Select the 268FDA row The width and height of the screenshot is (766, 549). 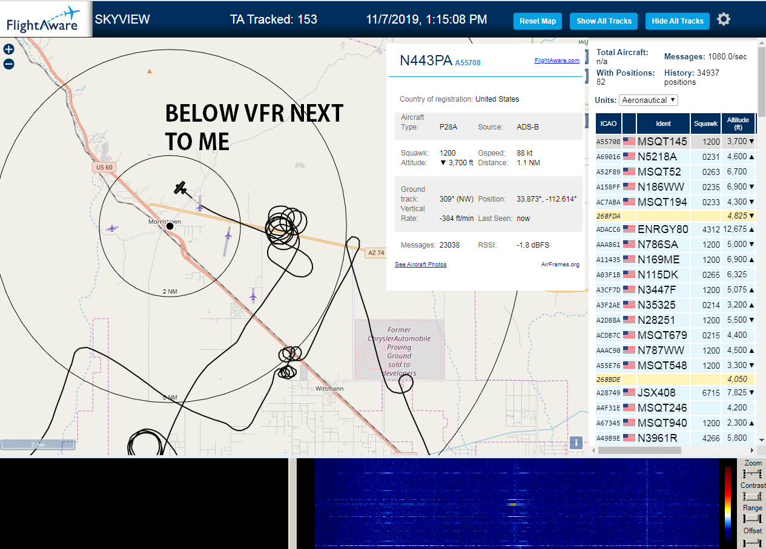(x=676, y=215)
